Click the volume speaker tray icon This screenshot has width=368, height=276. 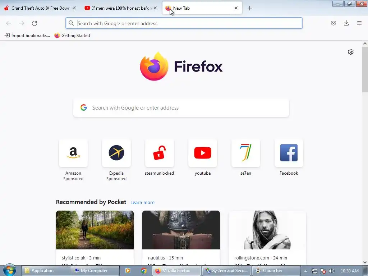tap(332, 271)
